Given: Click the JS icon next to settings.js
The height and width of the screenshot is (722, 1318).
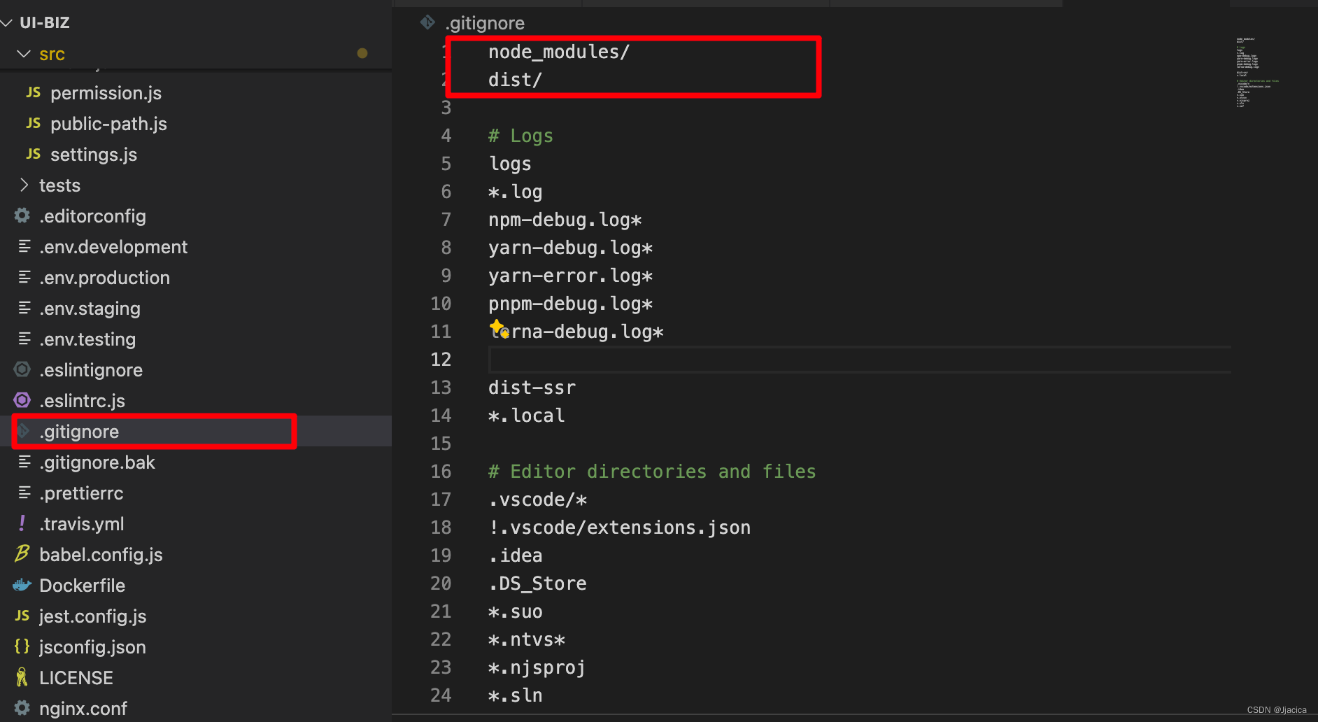Looking at the screenshot, I should tap(32, 154).
